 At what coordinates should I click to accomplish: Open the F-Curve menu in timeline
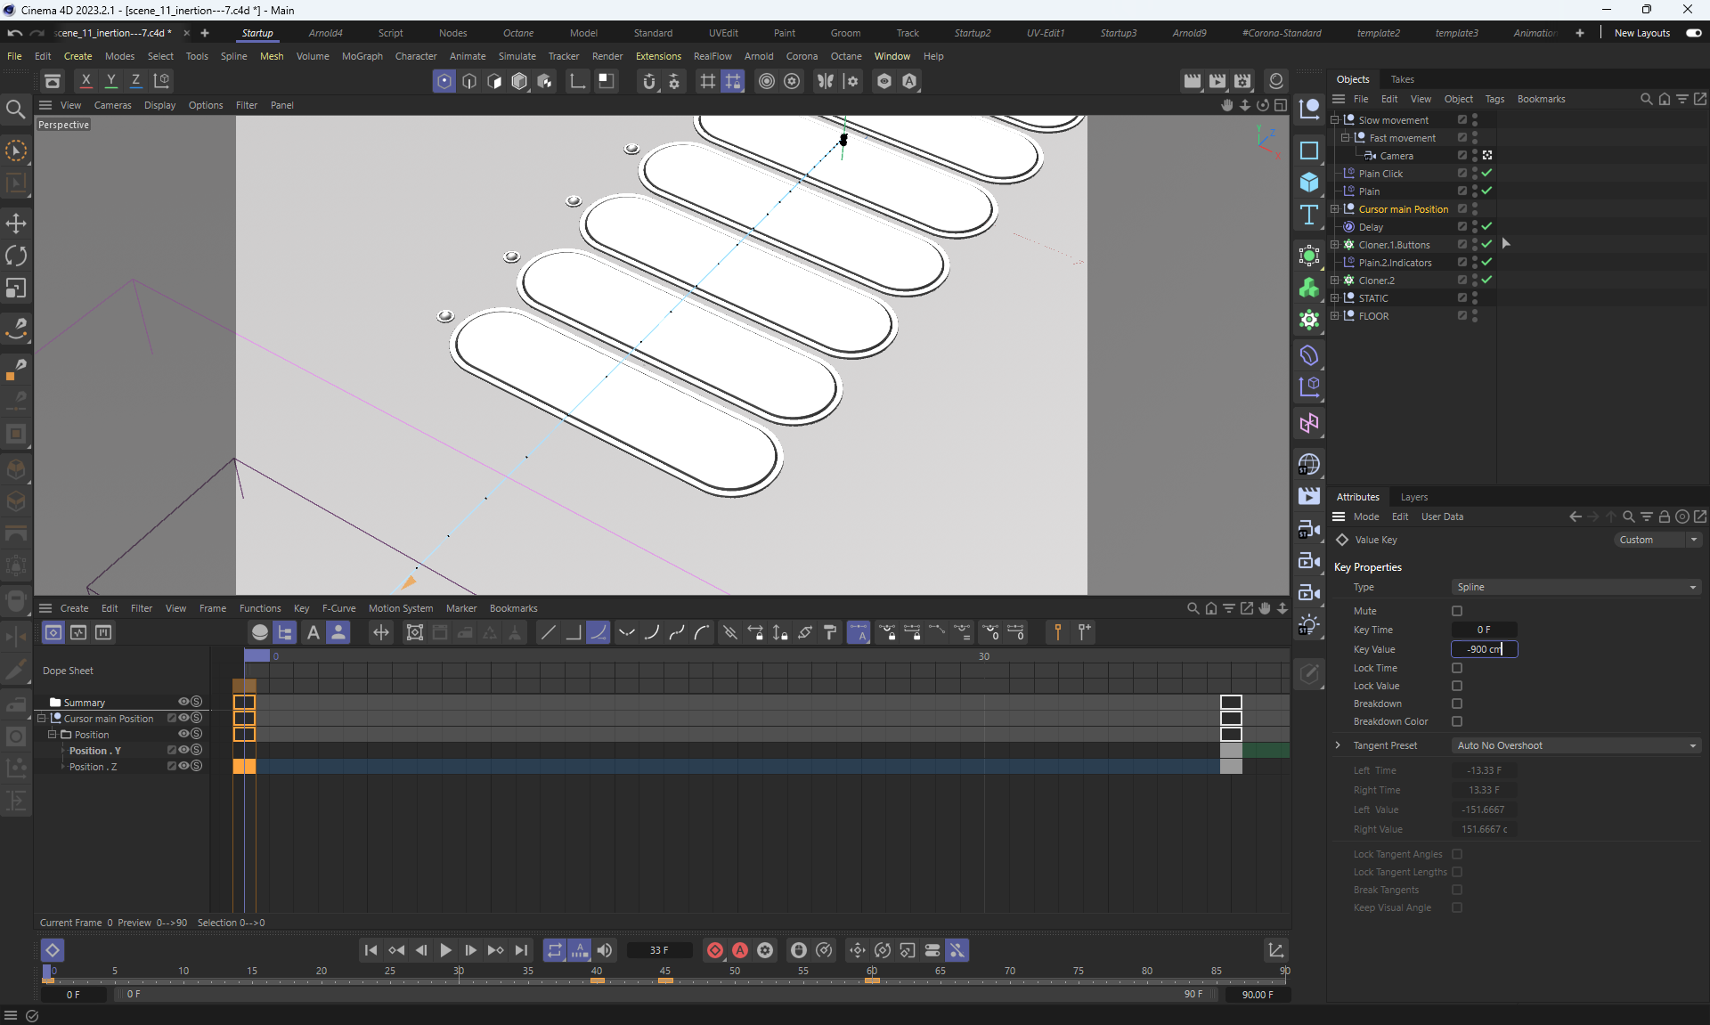[x=338, y=608]
